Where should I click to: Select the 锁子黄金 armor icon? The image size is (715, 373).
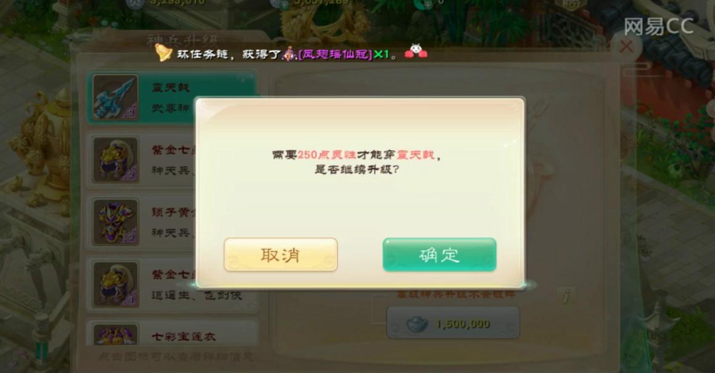[x=115, y=222]
